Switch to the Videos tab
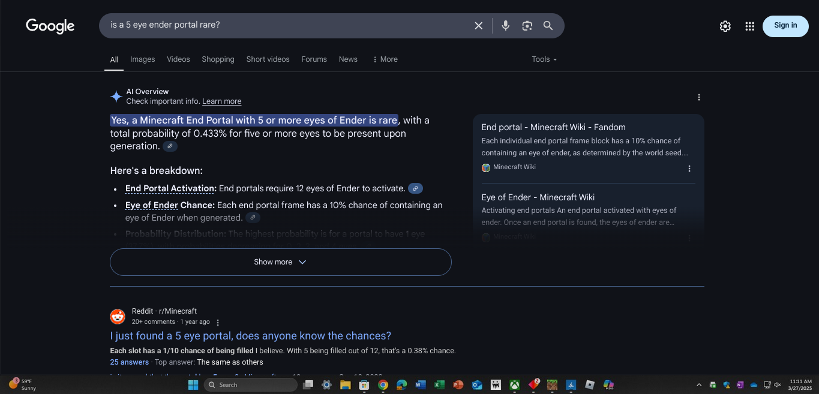Image resolution: width=819 pixels, height=394 pixels. (178, 59)
